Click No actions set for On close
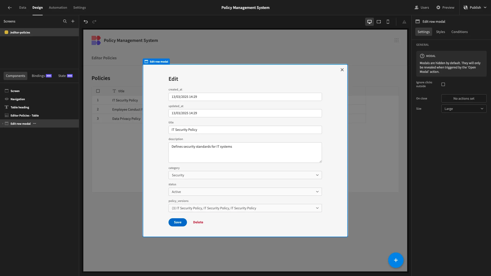Image resolution: width=491 pixels, height=276 pixels. click(464, 98)
